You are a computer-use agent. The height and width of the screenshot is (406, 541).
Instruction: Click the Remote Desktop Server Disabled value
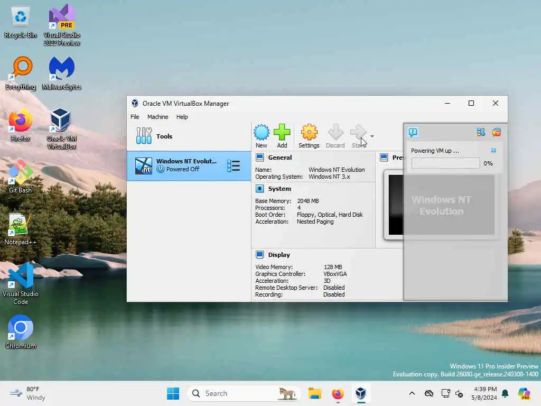tap(334, 288)
